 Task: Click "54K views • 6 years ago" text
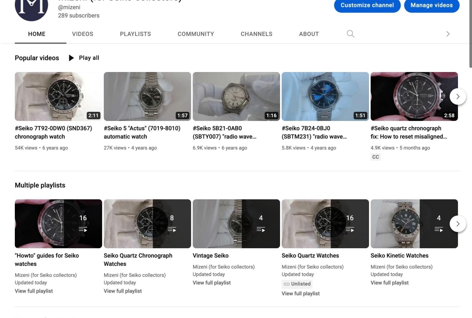click(41, 148)
